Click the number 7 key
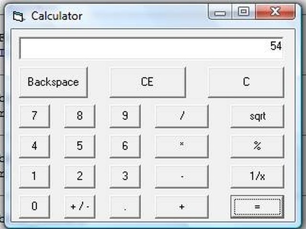Viewport: 306px width, 229px height. [34, 116]
